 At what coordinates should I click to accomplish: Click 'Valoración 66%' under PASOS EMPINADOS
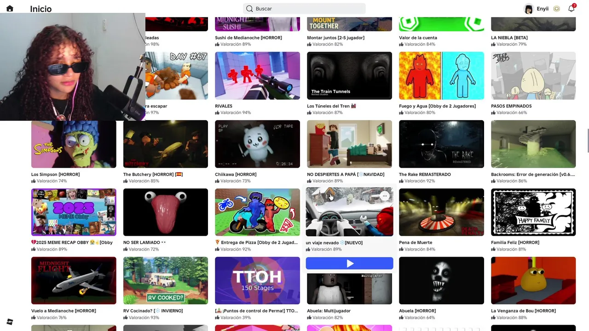(x=509, y=113)
